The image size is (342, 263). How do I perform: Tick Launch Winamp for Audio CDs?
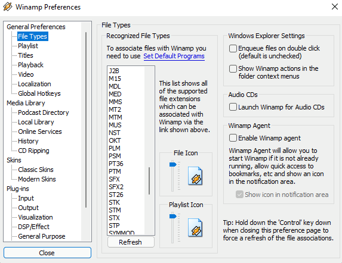(233, 107)
